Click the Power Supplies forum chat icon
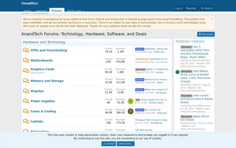 [26, 101]
